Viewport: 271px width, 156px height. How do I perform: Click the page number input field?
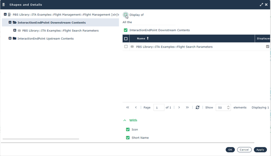point(158,108)
